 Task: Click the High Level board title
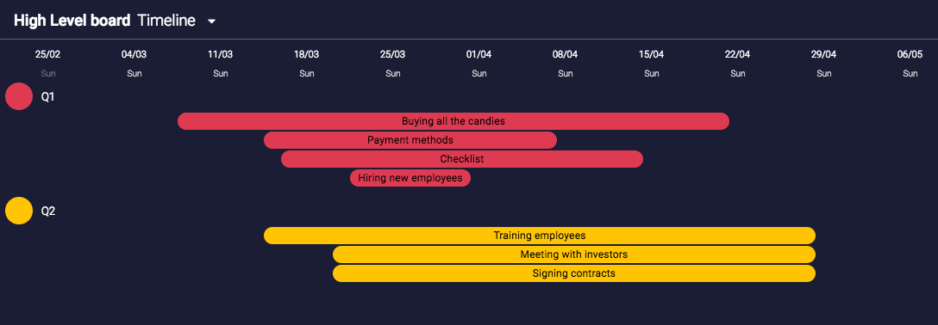(72, 21)
